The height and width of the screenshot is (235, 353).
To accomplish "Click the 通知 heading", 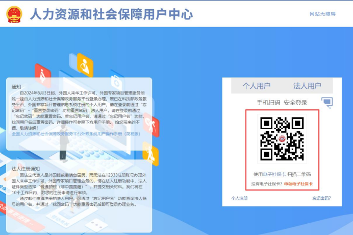I will [16, 87].
